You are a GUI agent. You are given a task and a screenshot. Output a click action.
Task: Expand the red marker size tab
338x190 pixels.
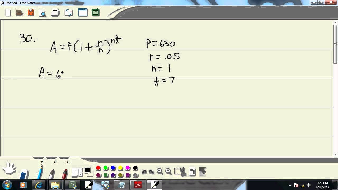point(64,158)
